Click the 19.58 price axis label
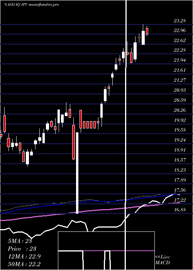This screenshot has width=193, height=270. 179,130
